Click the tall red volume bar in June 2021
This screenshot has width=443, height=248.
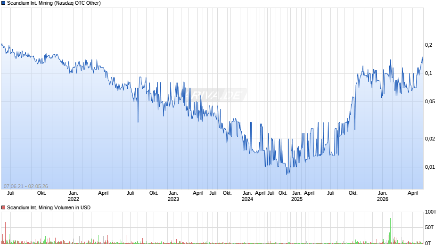point(5,233)
